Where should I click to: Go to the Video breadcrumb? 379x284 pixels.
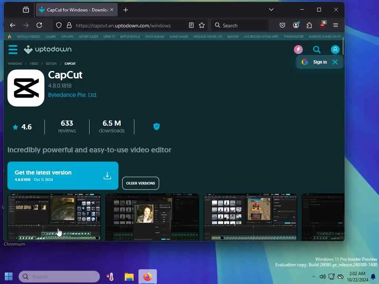pyautogui.click(x=34, y=64)
